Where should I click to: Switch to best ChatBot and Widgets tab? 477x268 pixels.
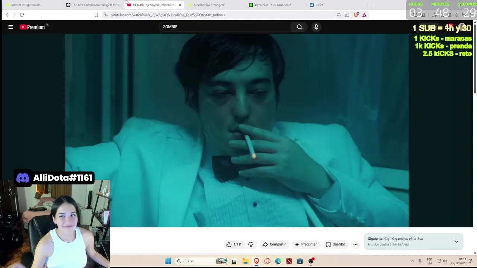click(x=93, y=5)
